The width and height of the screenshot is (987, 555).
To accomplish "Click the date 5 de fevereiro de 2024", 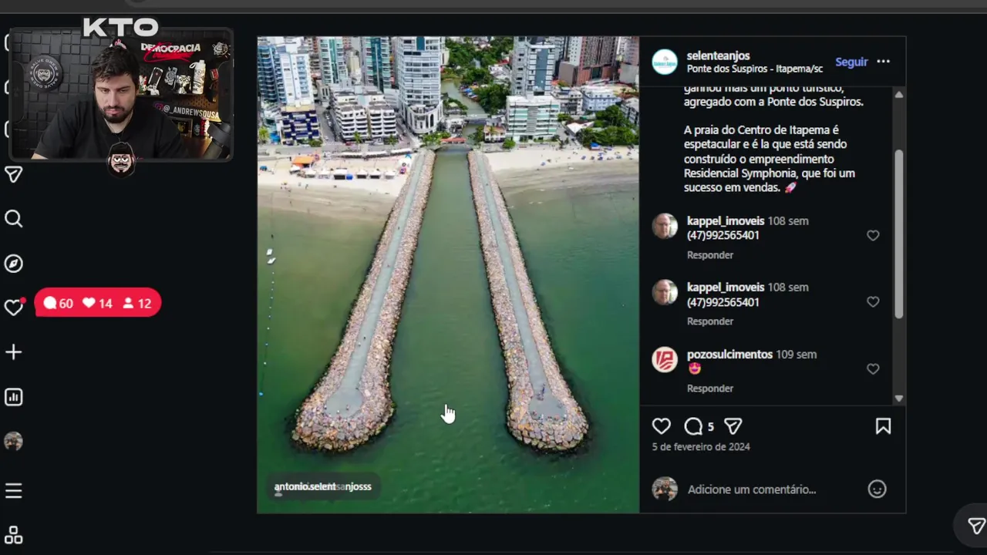I will [701, 447].
